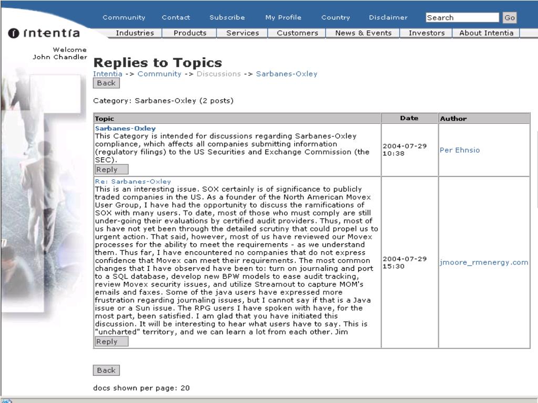
Task: Follow the Discussions breadcrumb link
Action: click(219, 73)
